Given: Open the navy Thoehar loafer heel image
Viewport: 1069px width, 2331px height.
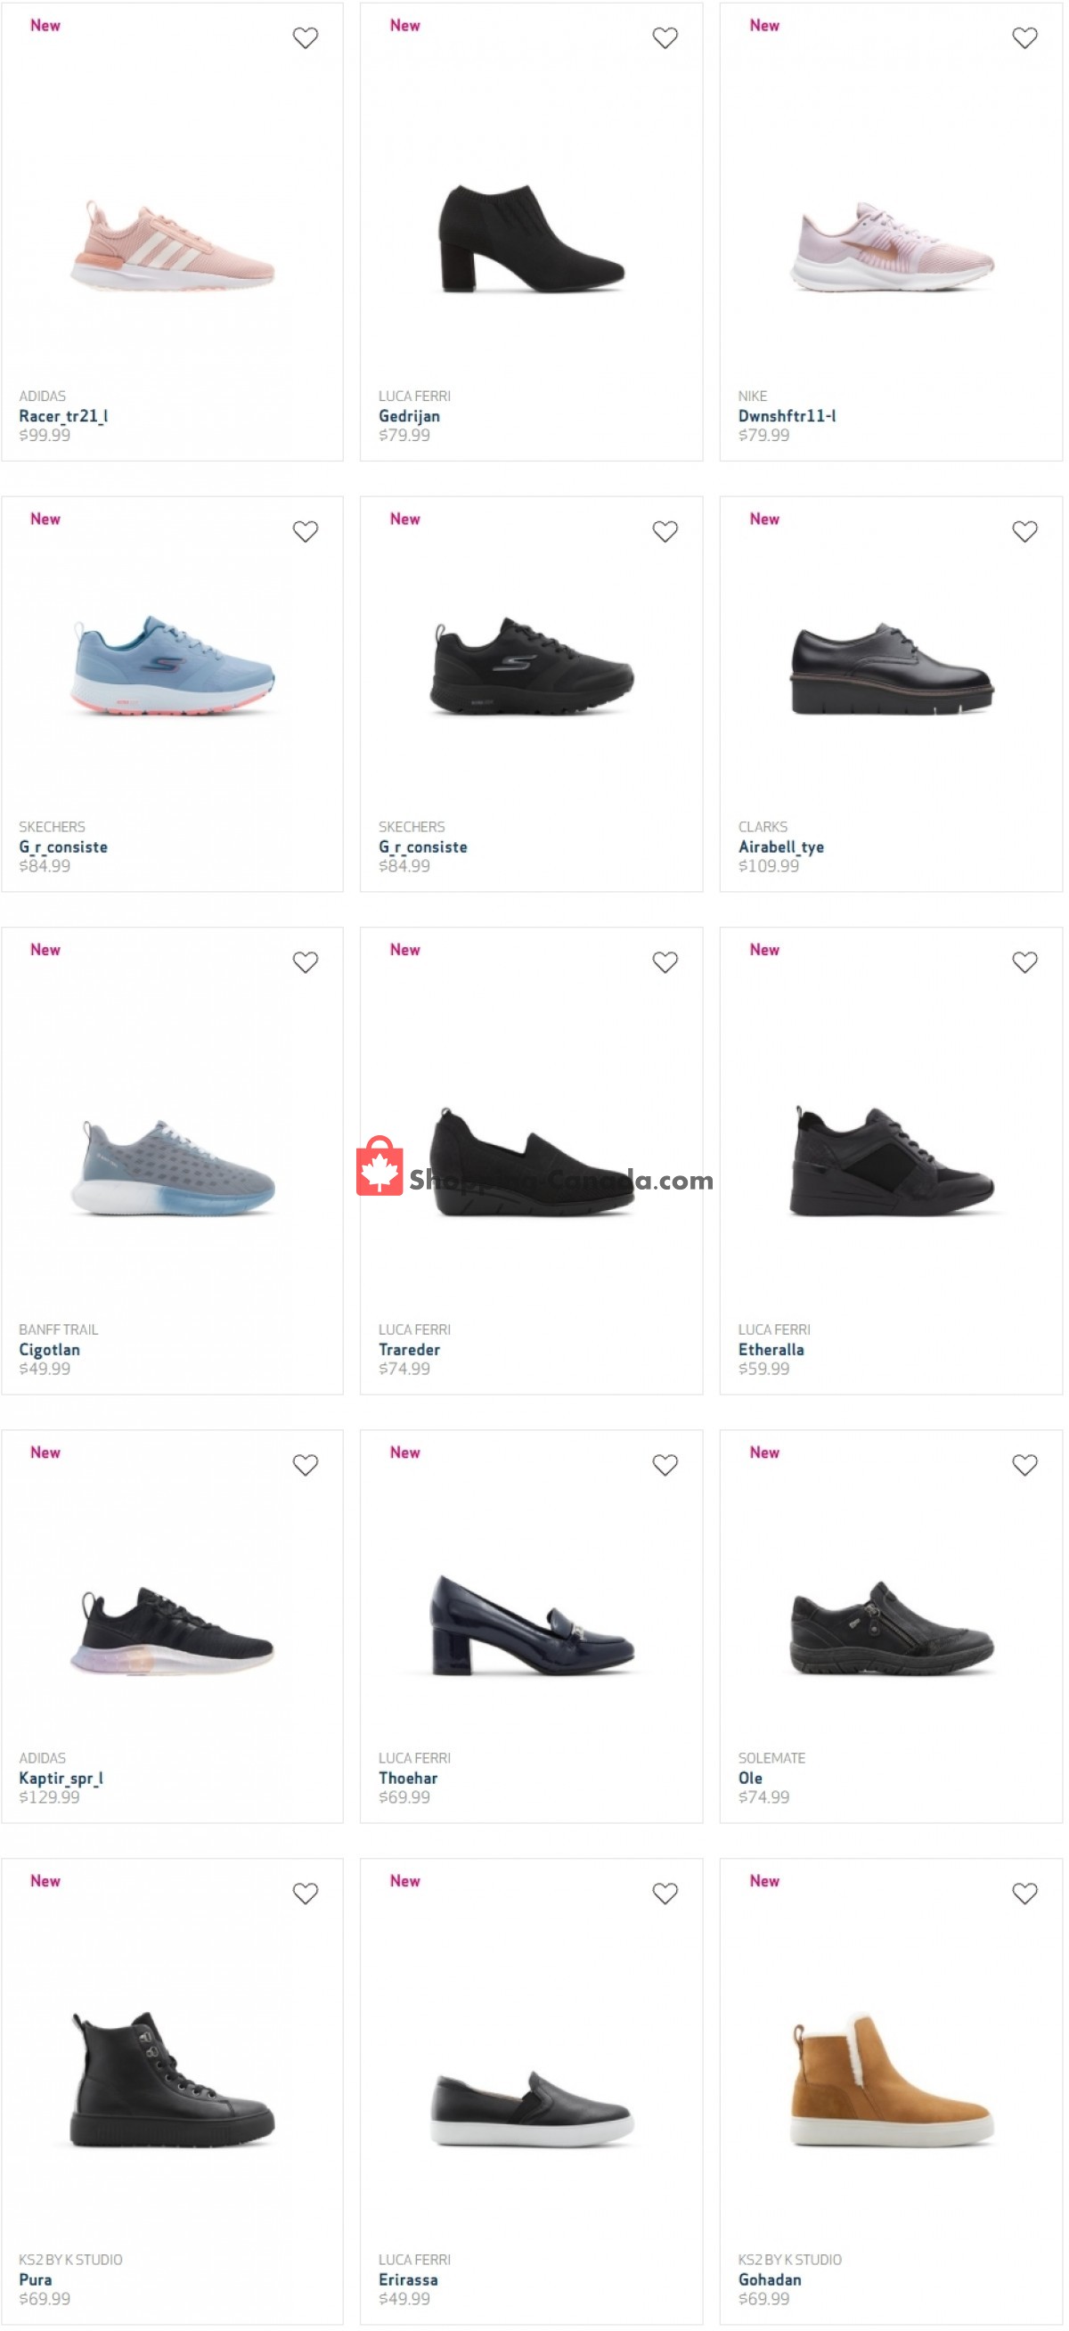Looking at the screenshot, I should [x=532, y=1626].
